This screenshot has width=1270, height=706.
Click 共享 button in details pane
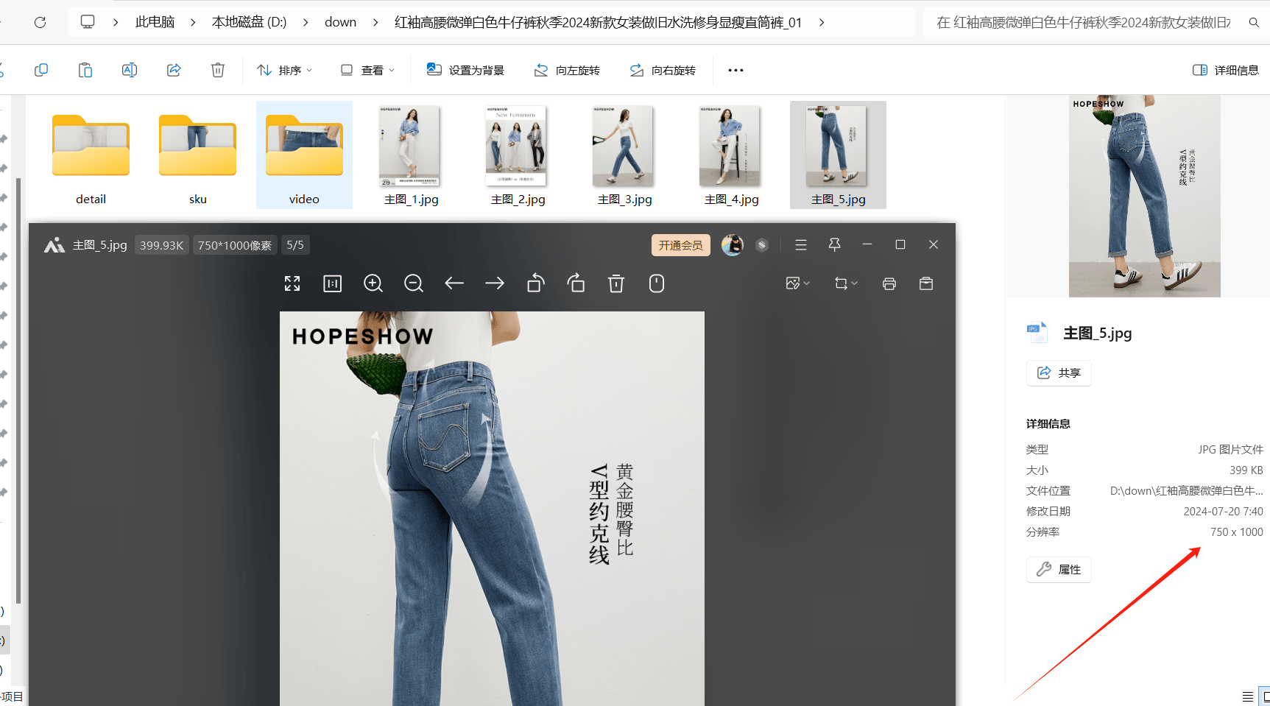(x=1059, y=373)
